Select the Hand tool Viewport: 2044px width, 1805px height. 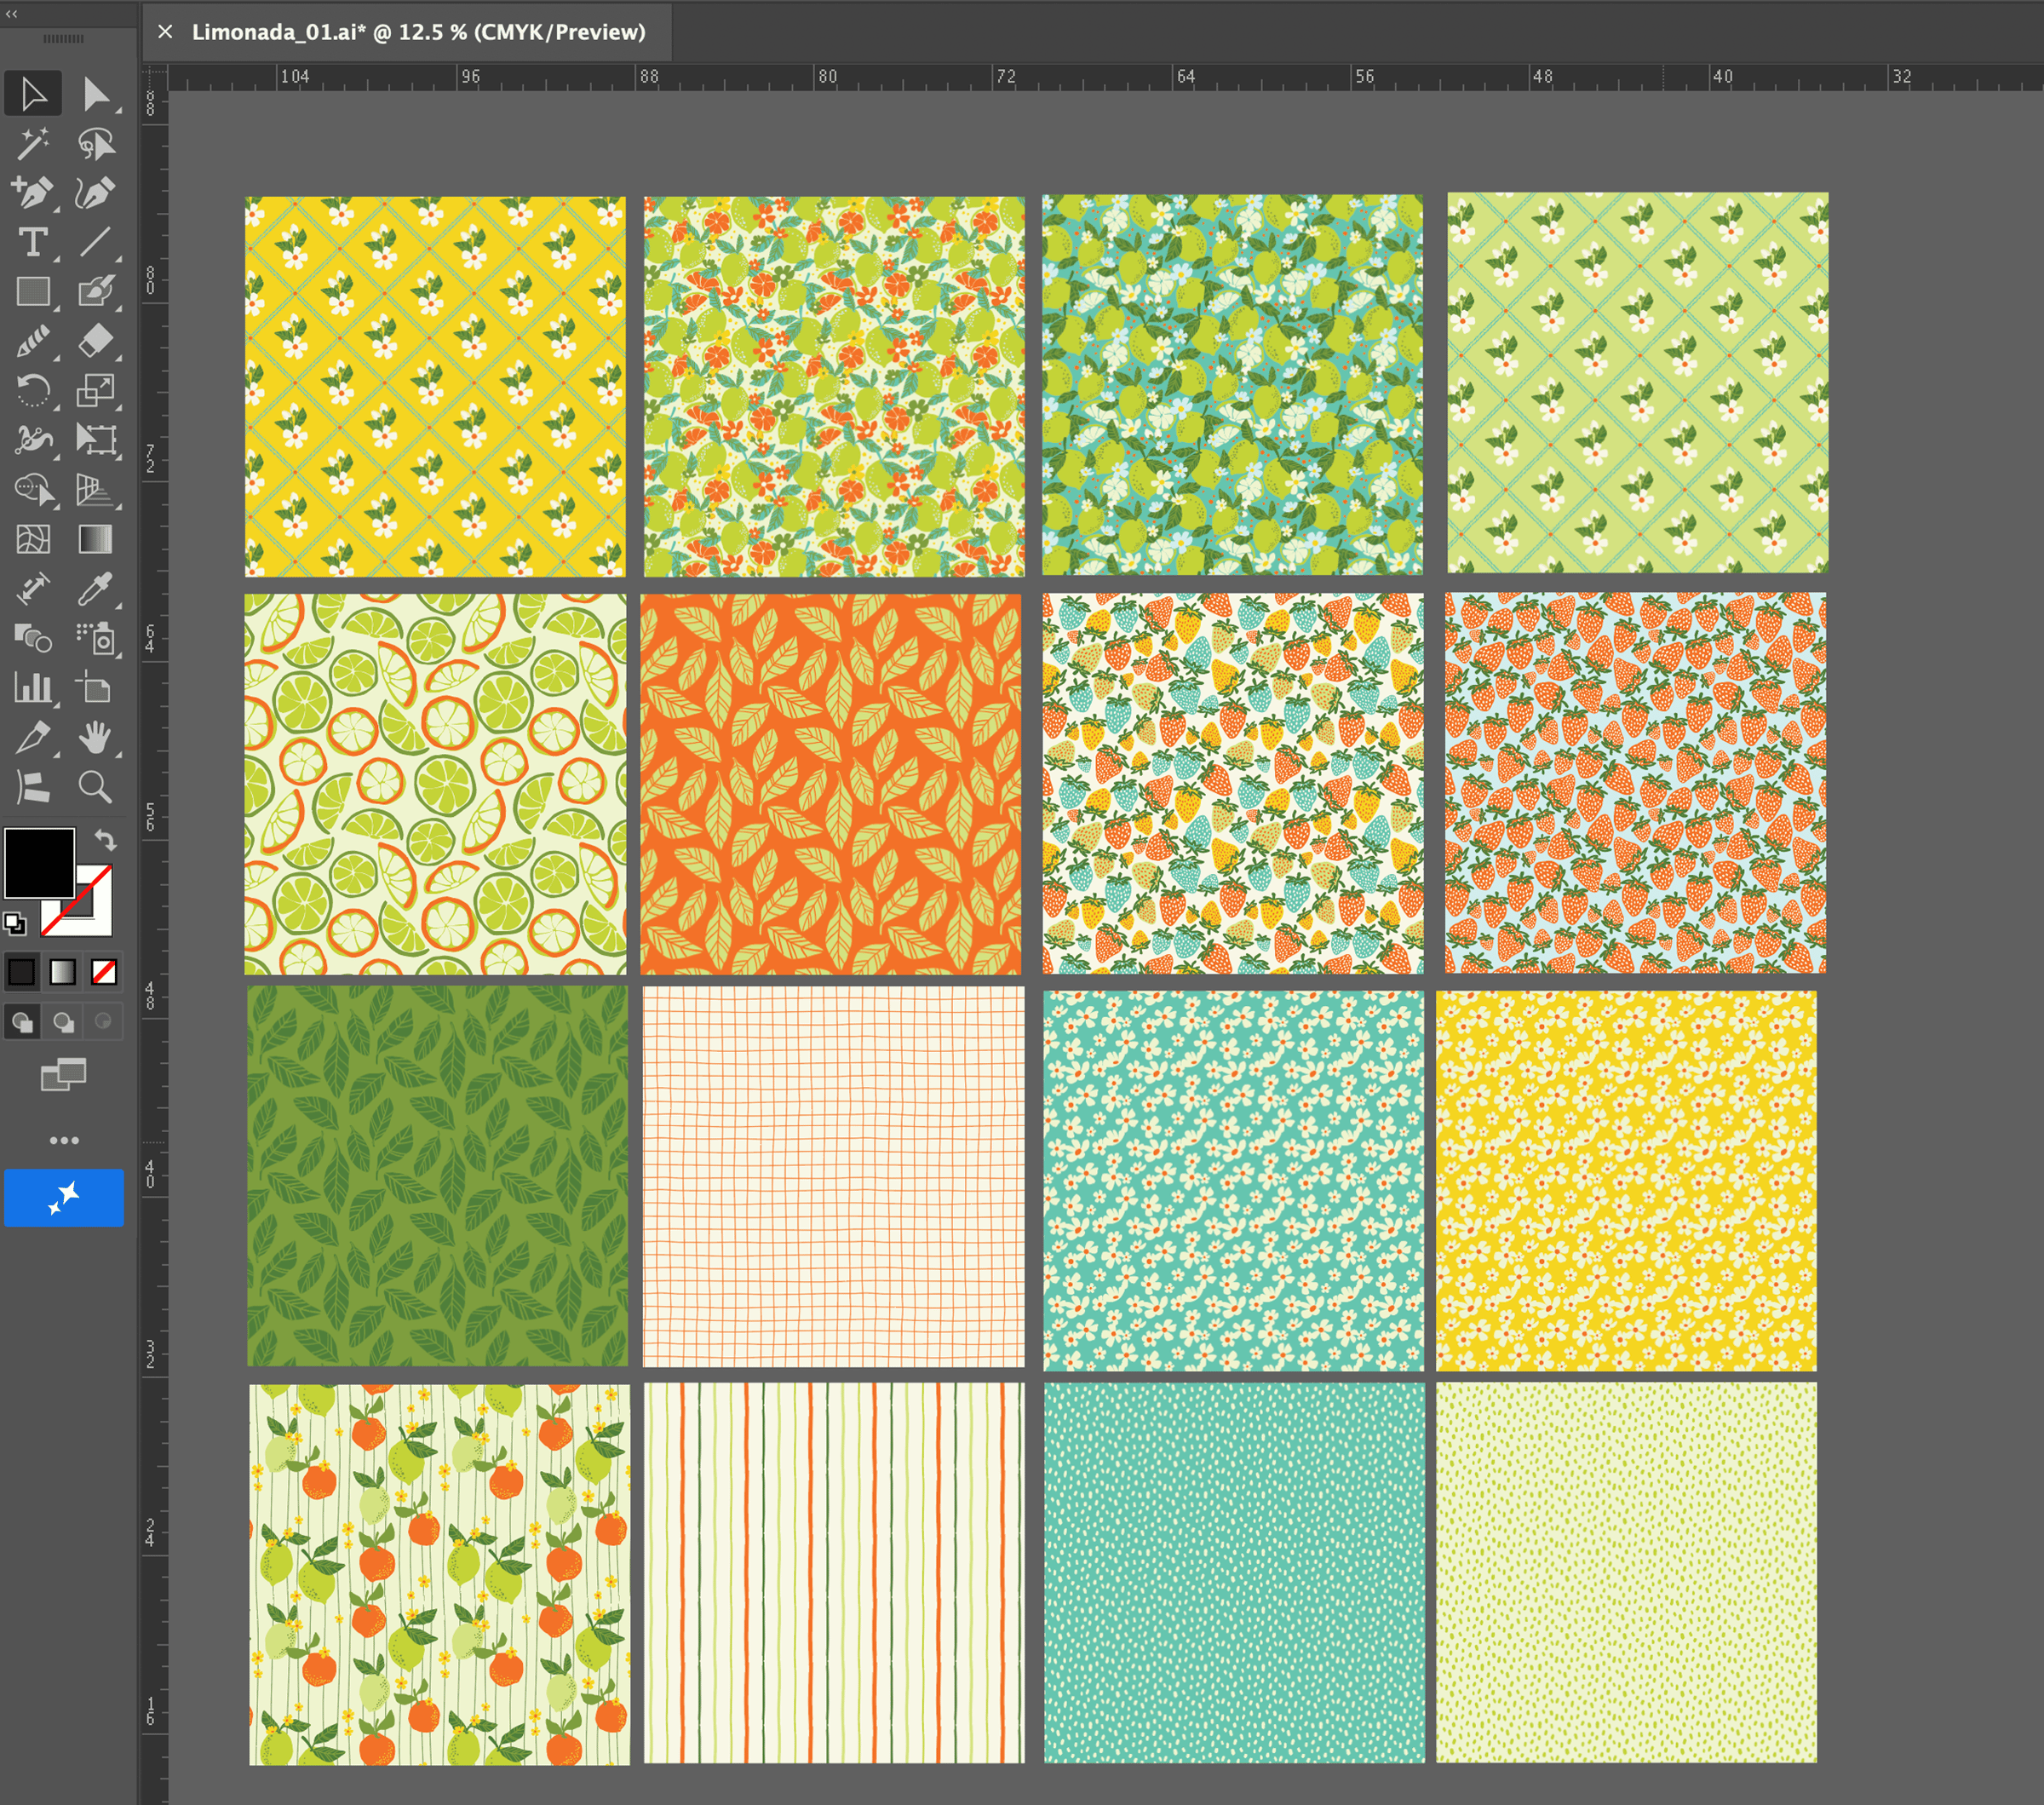(95, 738)
